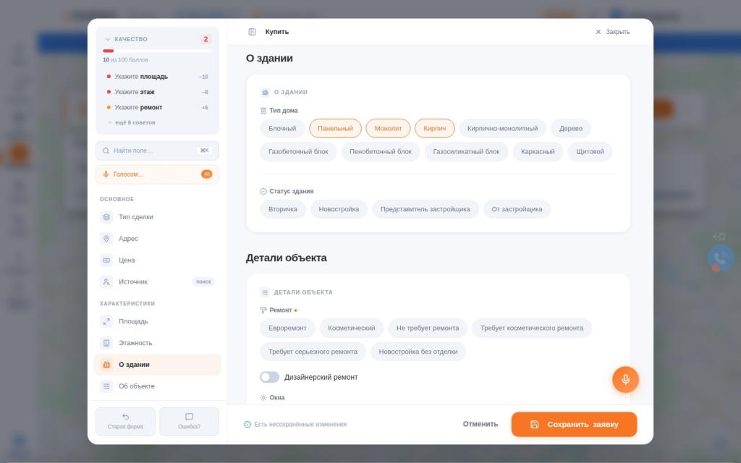This screenshot has width=741, height=463.
Task: Click the building icon for Этажность
Action: 106,343
